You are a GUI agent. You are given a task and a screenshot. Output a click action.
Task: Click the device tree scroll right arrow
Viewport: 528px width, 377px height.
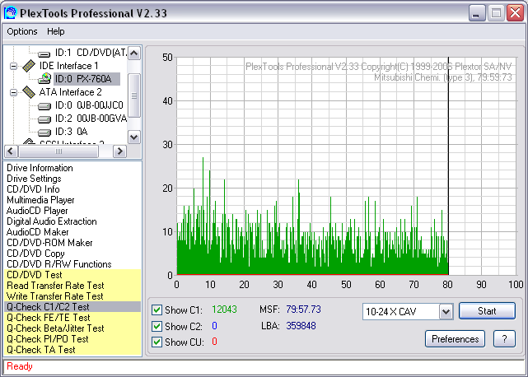[x=119, y=151]
